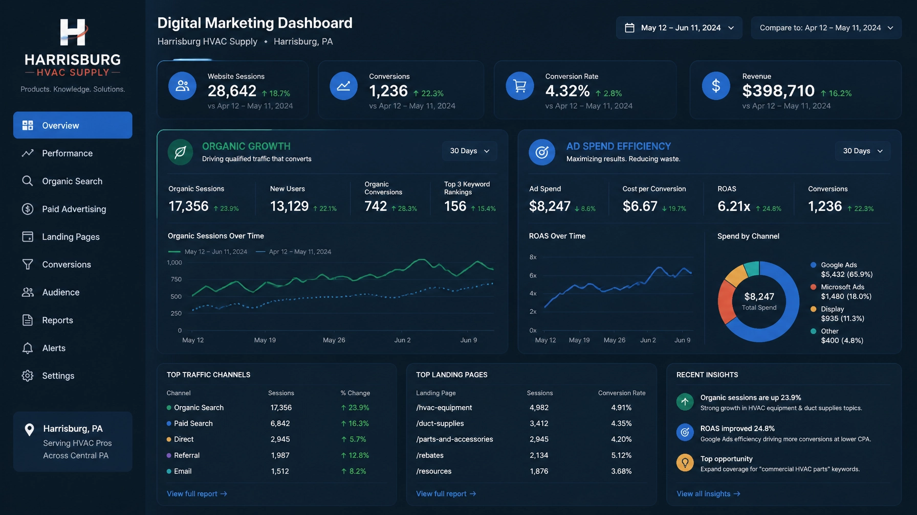Click the Overview grid icon in sidebar
Viewport: 917px width, 515px height.
(28, 125)
